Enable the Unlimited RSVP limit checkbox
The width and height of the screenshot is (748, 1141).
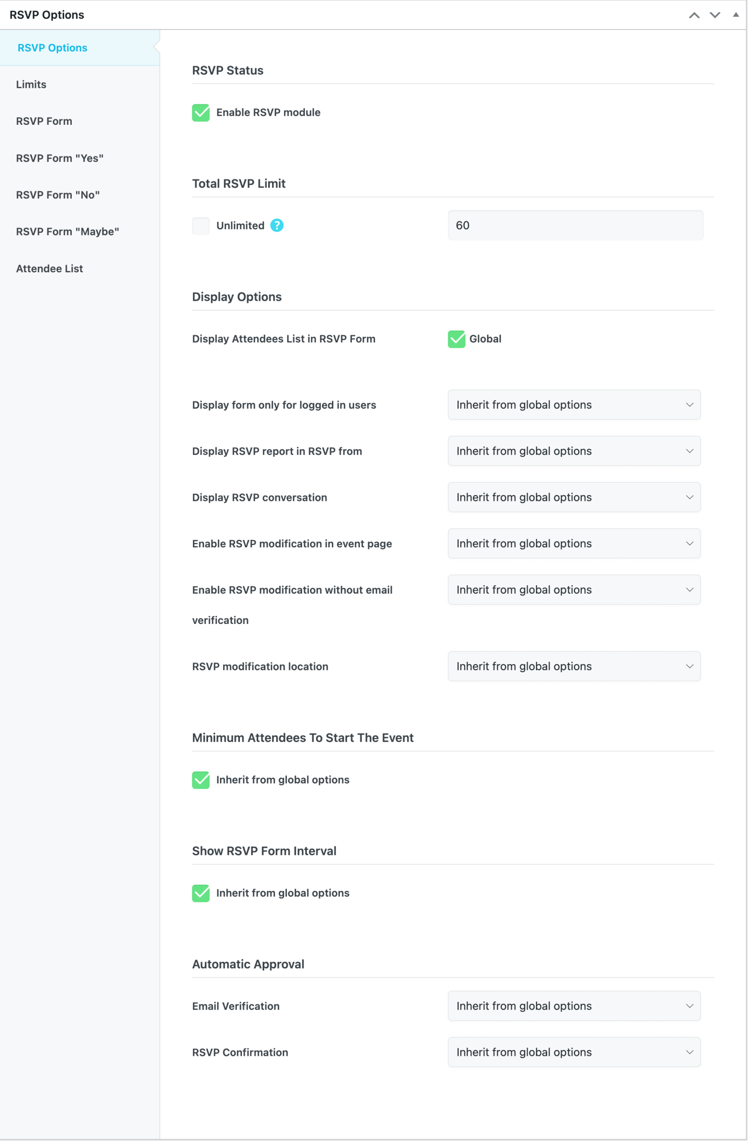201,226
